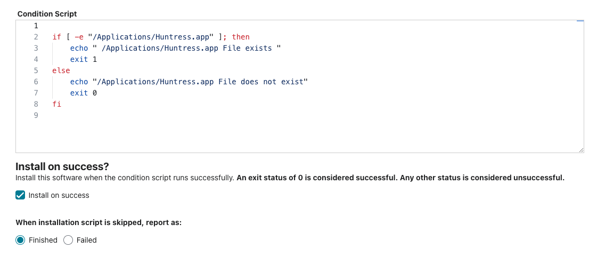The height and width of the screenshot is (256, 597).
Task: Select the Finished radio button
Action: 20,240
